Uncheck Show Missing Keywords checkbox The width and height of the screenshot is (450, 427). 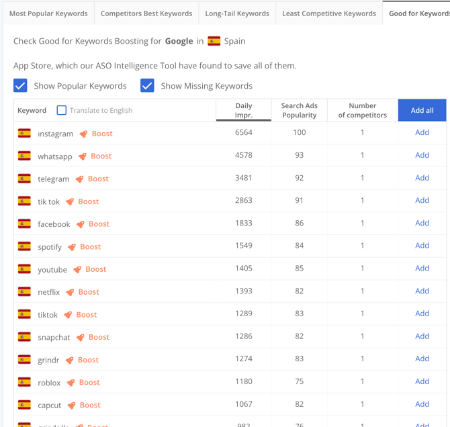(x=148, y=86)
